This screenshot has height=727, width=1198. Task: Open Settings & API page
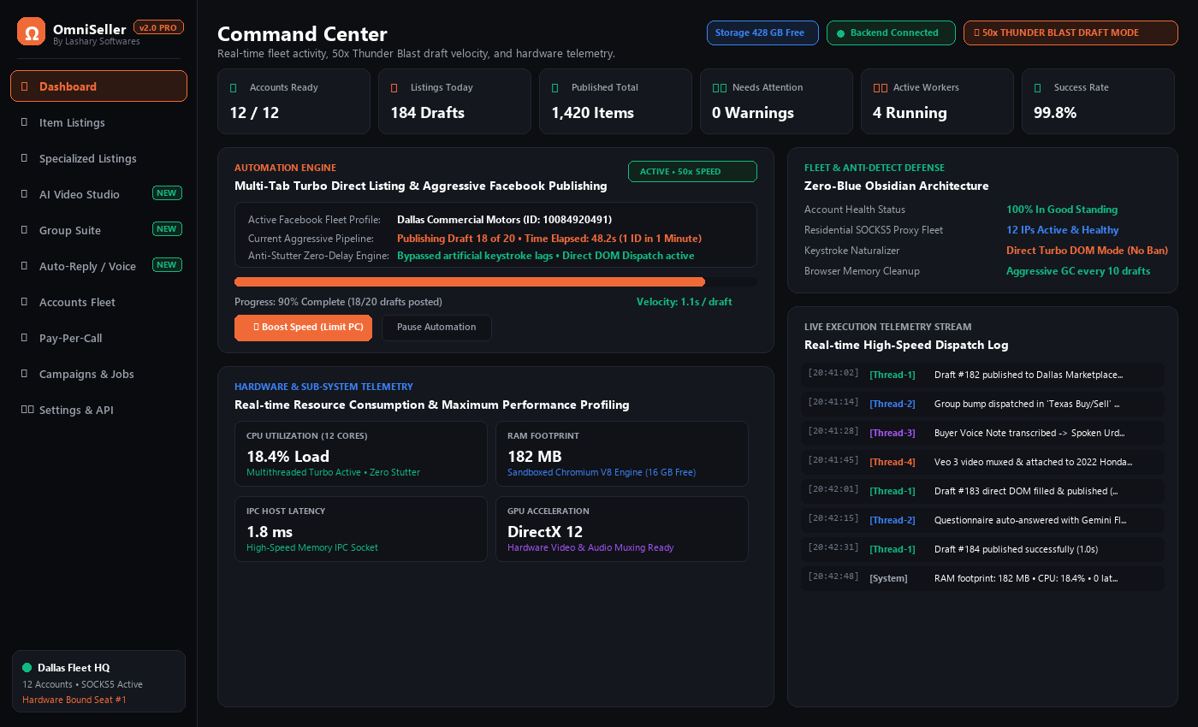pyautogui.click(x=98, y=410)
